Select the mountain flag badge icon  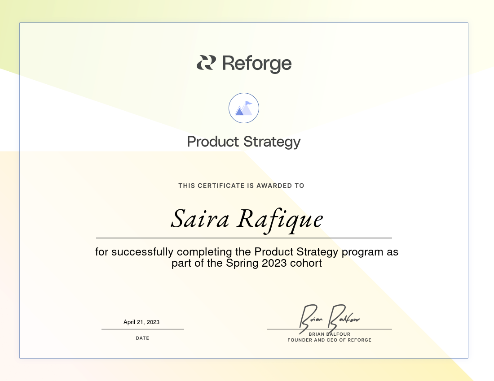(244, 108)
